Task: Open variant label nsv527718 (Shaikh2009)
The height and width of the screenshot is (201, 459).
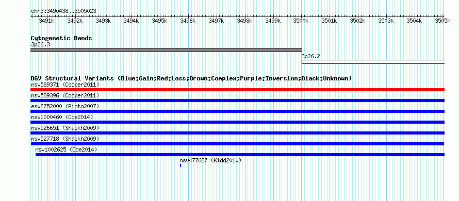Action: [x=65, y=139]
